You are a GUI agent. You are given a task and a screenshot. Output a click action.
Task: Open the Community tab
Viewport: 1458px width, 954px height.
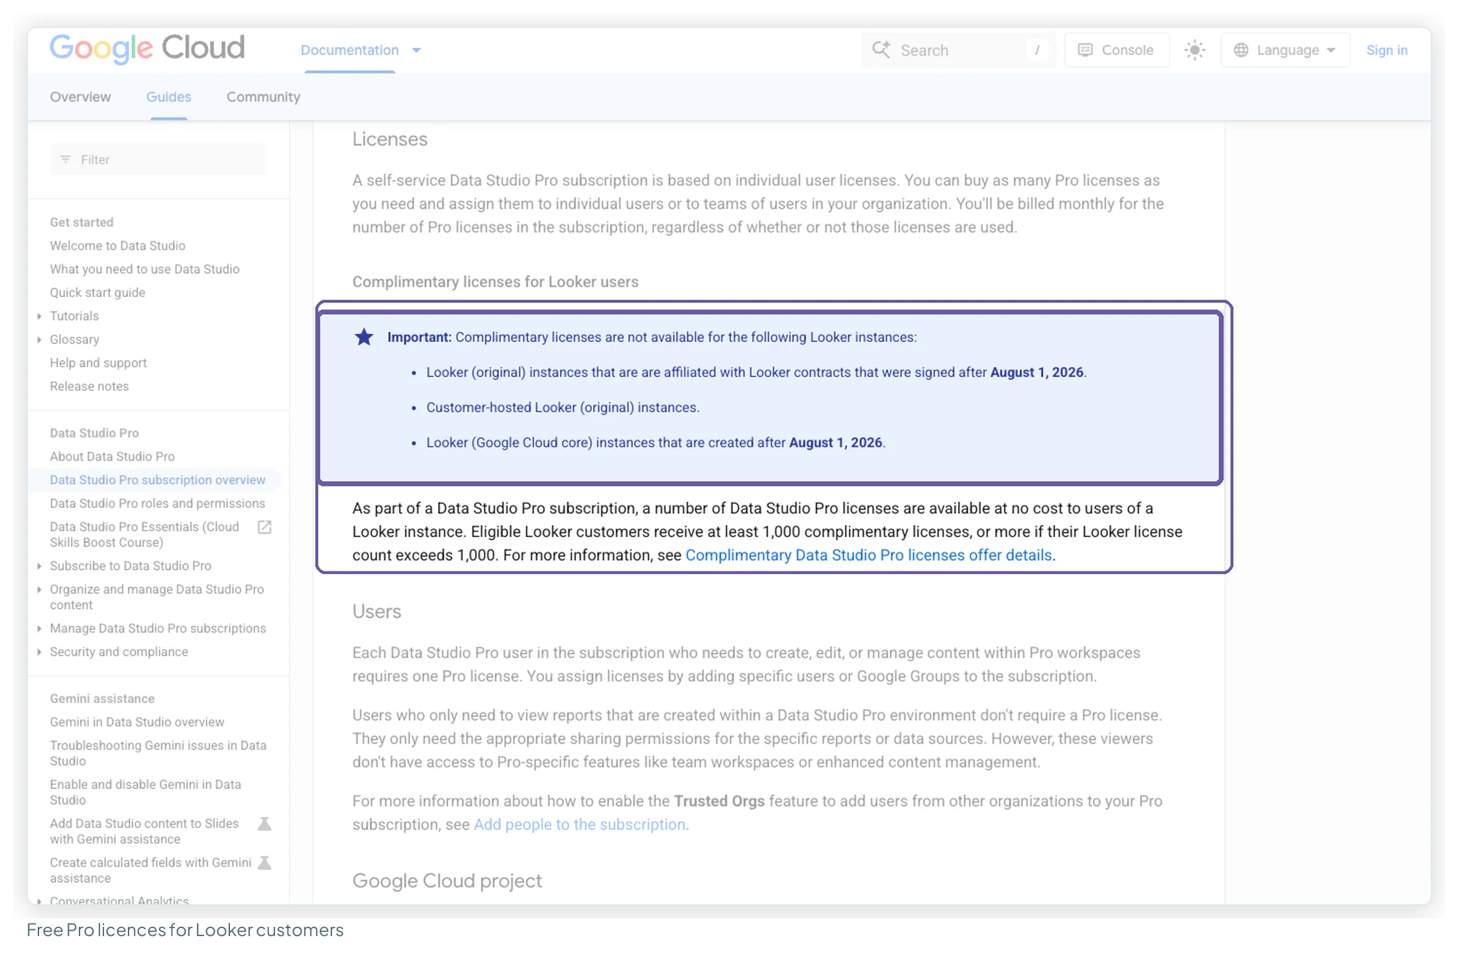click(263, 97)
